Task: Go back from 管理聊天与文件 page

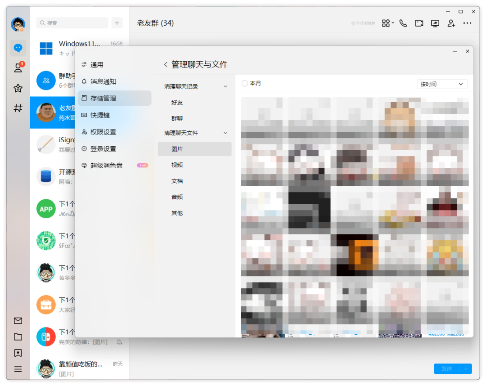Action: (166, 64)
